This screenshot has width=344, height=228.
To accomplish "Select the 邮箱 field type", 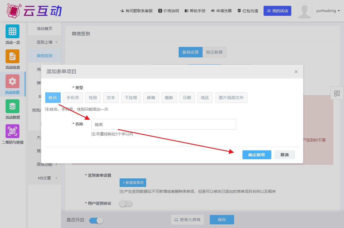I will click(x=151, y=98).
